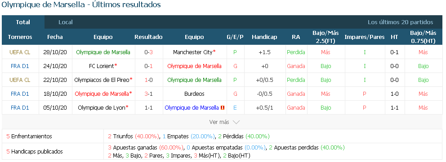The height and width of the screenshot is (162, 446).
Task: Click the Handicap column header
Action: [264, 37]
